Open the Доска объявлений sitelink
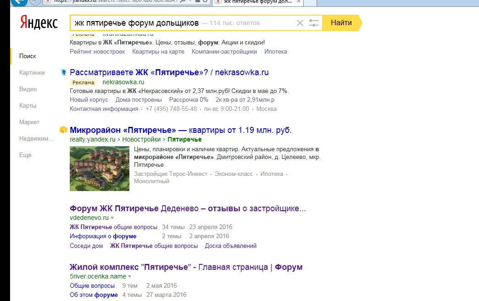This screenshot has height=301, width=479. [x=231, y=246]
